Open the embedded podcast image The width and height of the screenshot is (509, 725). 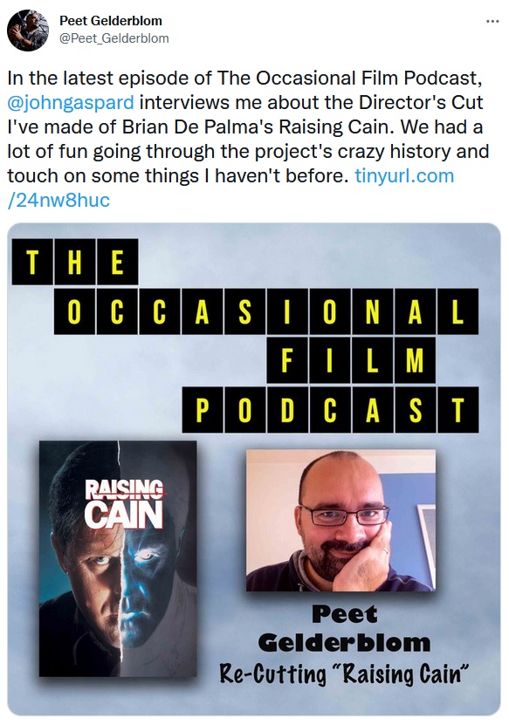coord(254,469)
